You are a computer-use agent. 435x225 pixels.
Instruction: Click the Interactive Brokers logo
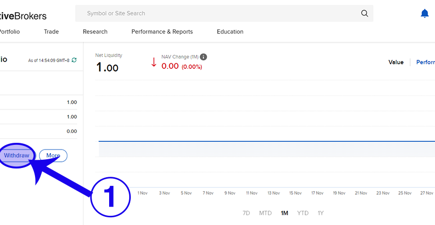23,16
